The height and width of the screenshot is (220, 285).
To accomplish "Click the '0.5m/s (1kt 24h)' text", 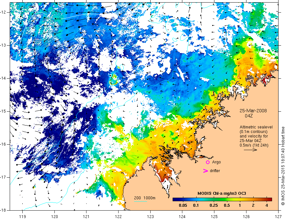I will [x=254, y=145].
